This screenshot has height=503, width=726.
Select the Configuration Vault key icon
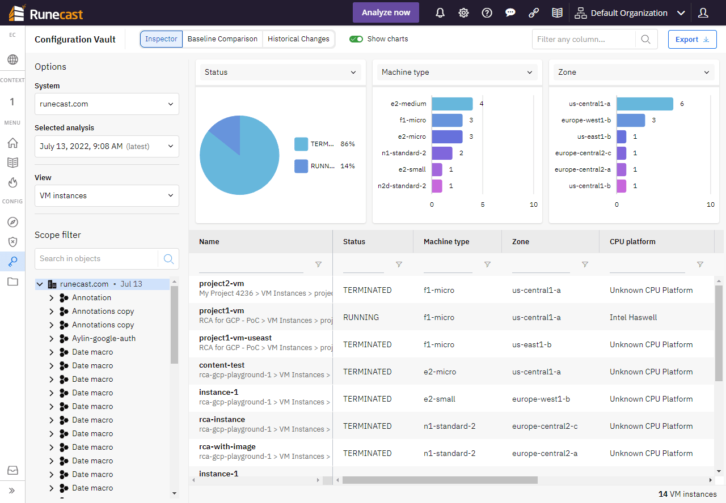(x=12, y=262)
